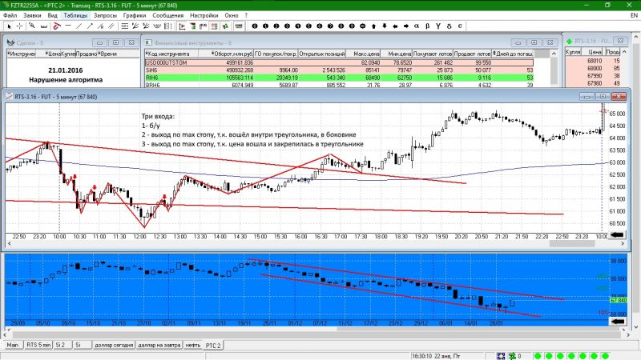Viewport: 641px width, 360px height.
Task: Select the crosshair cursor tool
Action: coord(19,26)
